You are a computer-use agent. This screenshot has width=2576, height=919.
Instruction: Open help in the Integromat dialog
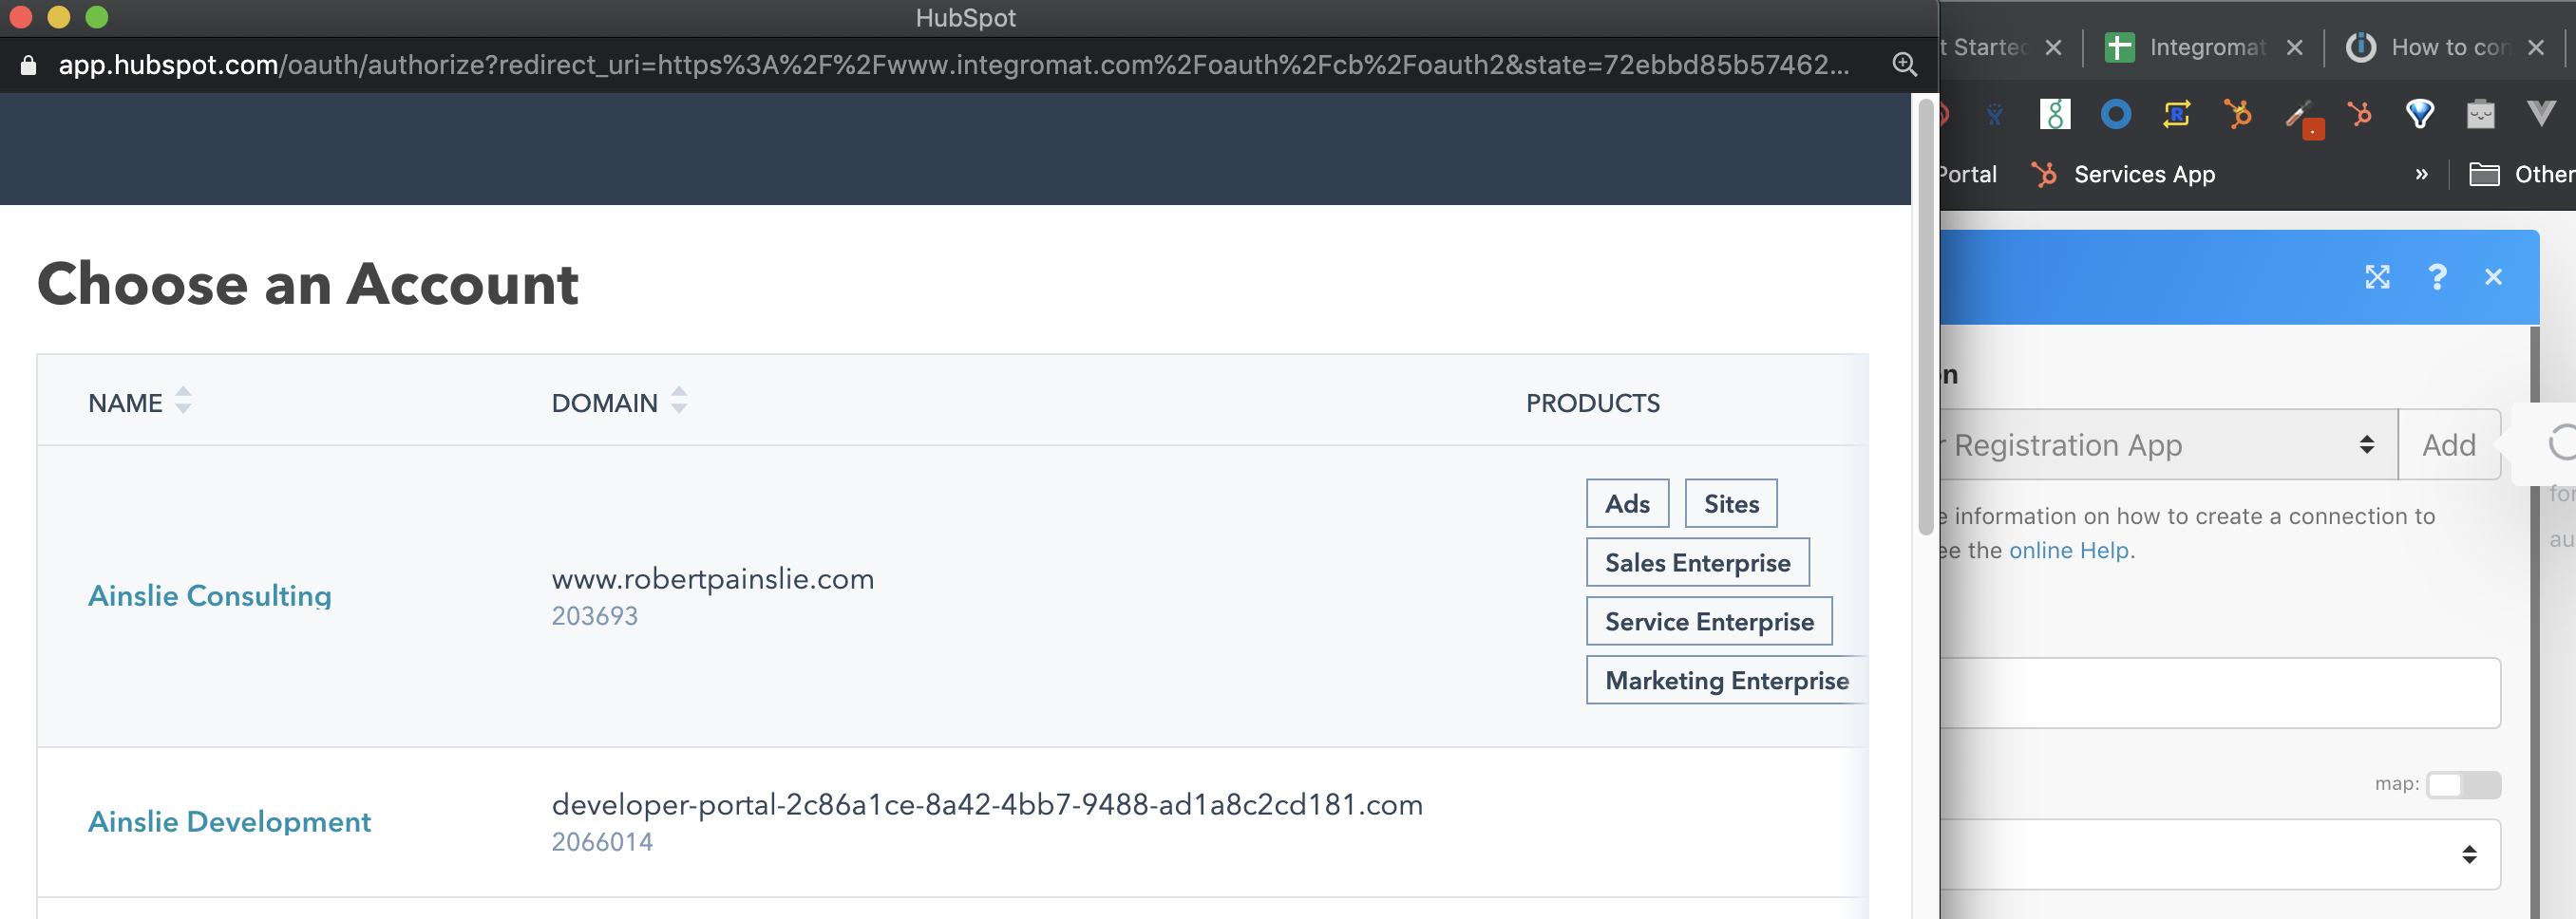pyautogui.click(x=2437, y=277)
